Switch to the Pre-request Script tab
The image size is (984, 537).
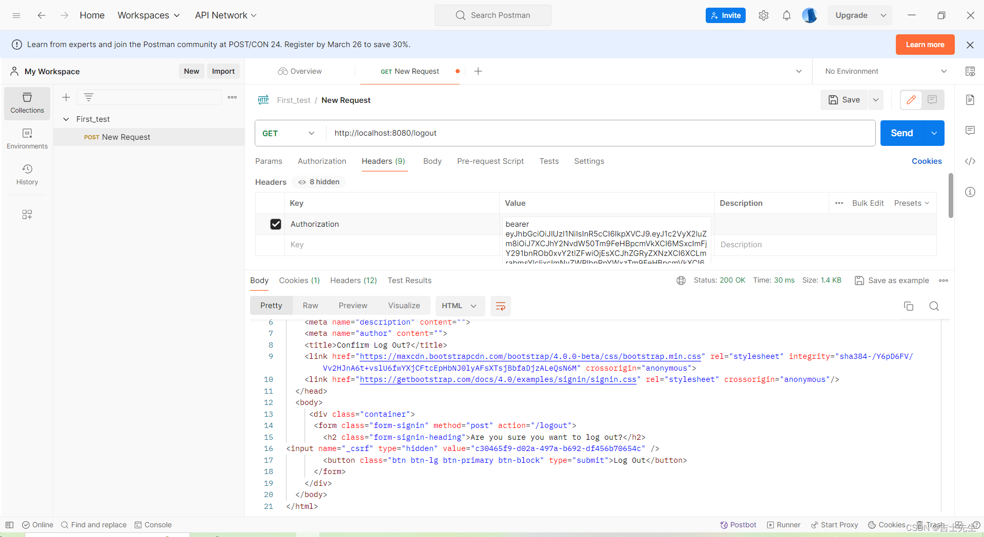coord(490,161)
